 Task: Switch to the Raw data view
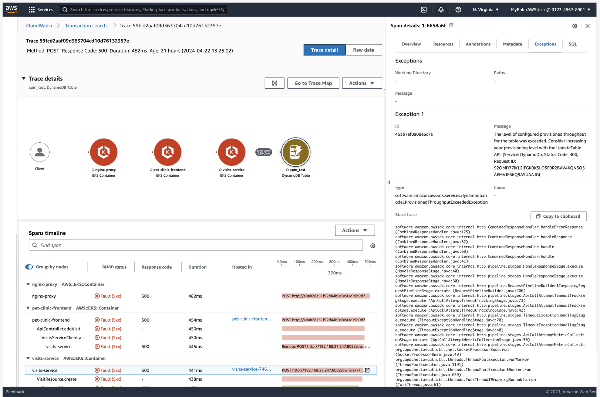(363, 50)
